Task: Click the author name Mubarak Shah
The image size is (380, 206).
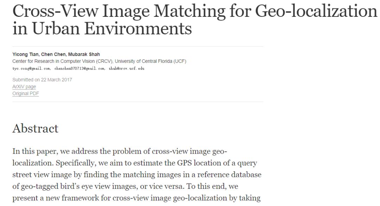Action: coord(84,54)
